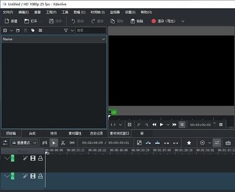The height and width of the screenshot is (192, 235).
Task: Click the filter funnel icon in project bin
Action: click(x=66, y=30)
